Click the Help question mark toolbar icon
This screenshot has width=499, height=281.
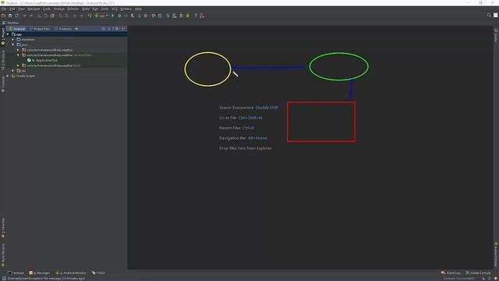[x=196, y=16]
